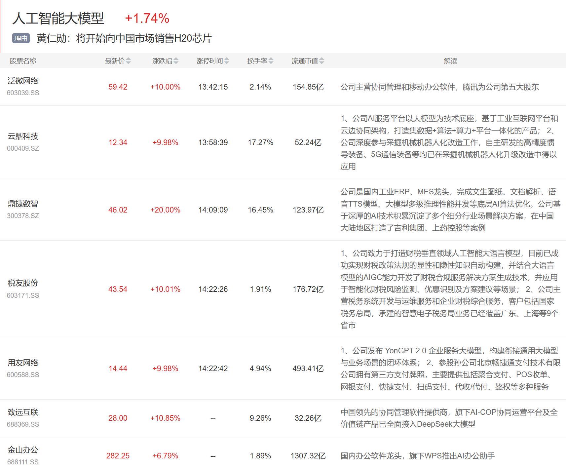The image size is (566, 469).
Task: Open stock 金山办公
Action: coord(23,450)
